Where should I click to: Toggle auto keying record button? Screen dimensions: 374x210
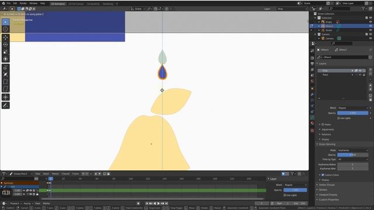[x=138, y=204]
